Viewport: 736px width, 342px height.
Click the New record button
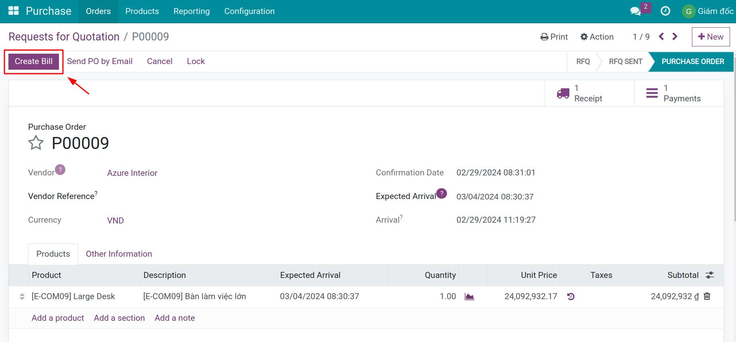(x=711, y=37)
